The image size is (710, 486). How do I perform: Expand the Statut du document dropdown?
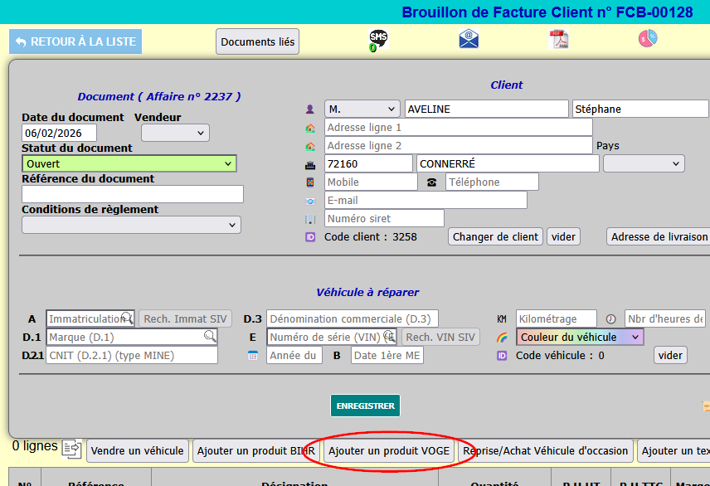(129, 164)
